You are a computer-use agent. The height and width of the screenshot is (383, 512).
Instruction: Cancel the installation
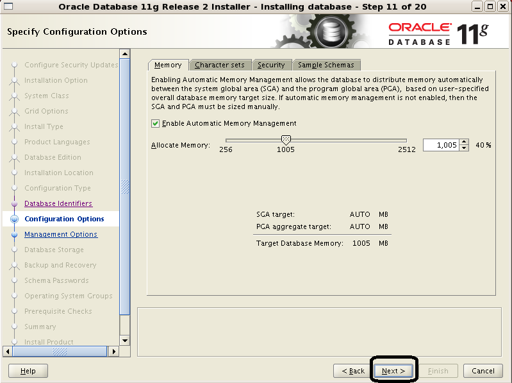click(x=483, y=371)
